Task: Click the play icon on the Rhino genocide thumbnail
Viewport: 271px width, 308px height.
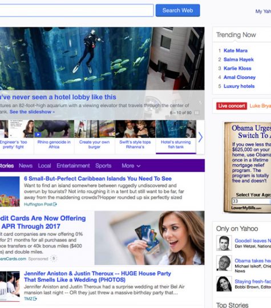Action: coord(38,135)
